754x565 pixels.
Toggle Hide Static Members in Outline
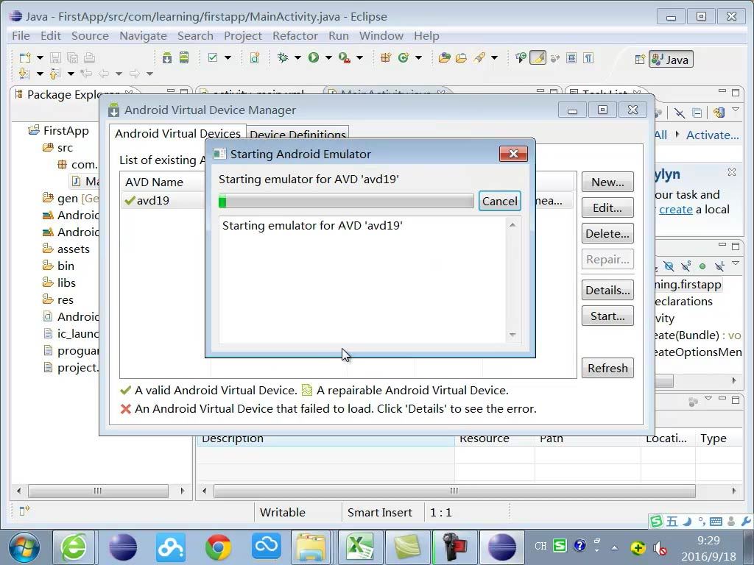tap(686, 266)
